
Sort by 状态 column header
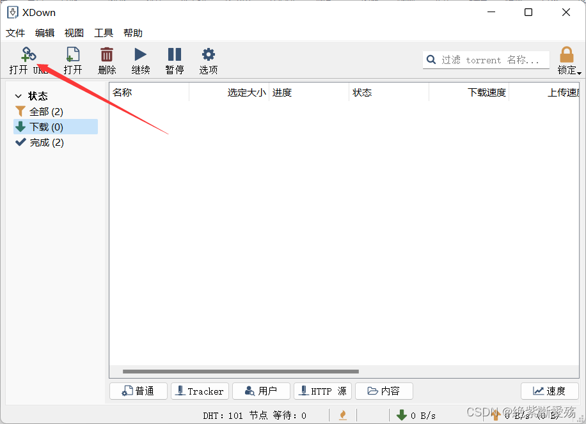(x=389, y=92)
